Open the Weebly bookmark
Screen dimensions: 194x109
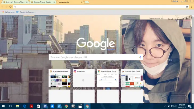(26, 12)
